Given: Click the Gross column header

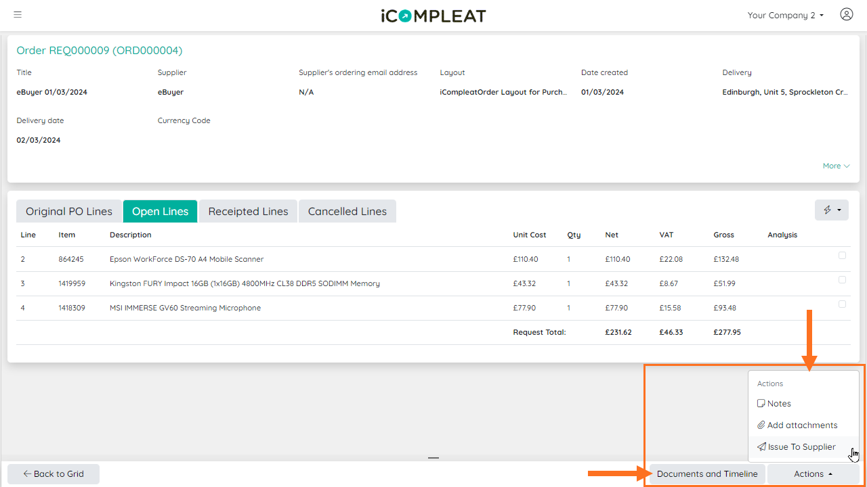Looking at the screenshot, I should [x=723, y=235].
